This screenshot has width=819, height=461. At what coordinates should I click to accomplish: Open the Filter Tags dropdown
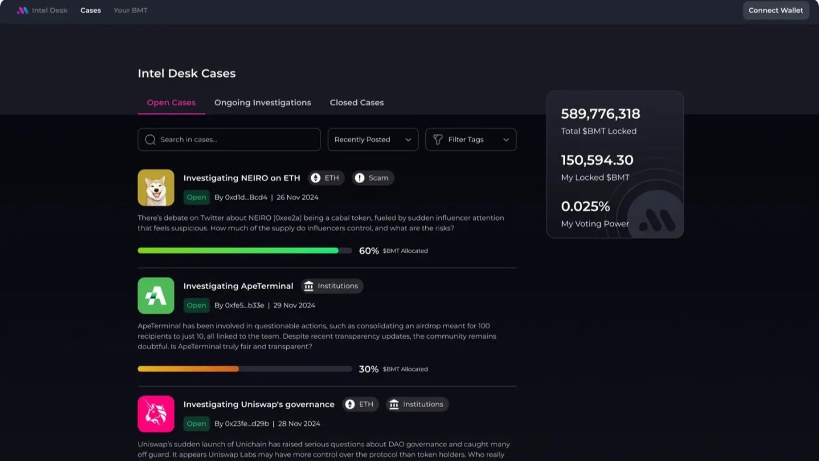click(x=471, y=140)
